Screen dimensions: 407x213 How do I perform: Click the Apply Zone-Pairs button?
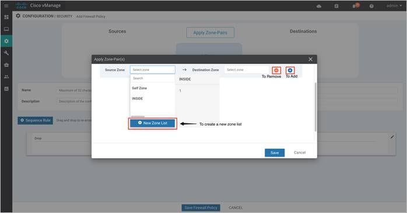tap(210, 33)
